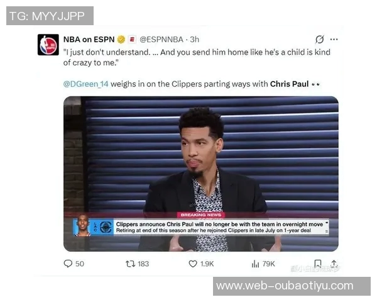Retweet the post using the repost icon
Viewport: 377px width, 302px height.
(x=131, y=264)
